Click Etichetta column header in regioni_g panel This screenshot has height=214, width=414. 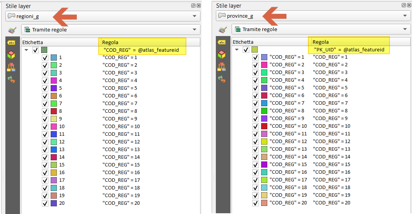[33, 42]
